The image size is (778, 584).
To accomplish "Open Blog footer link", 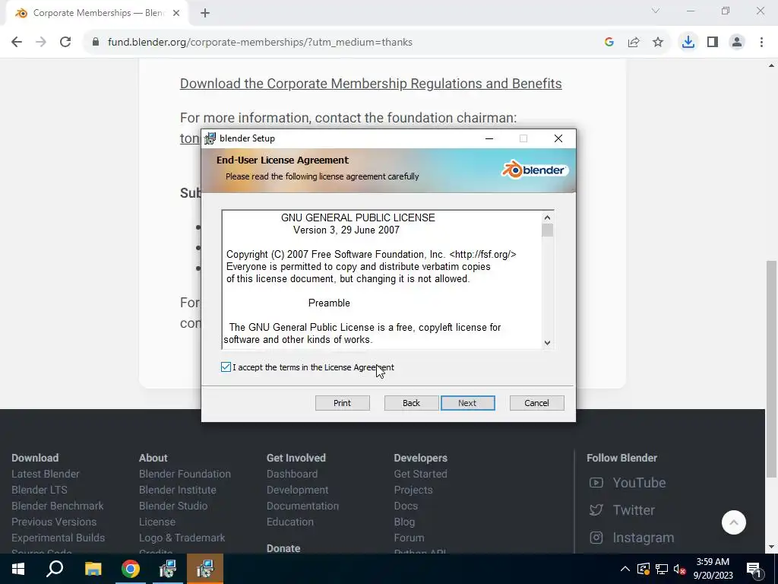I will pos(404,522).
